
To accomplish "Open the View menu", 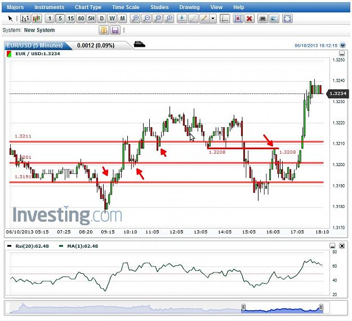I will (216, 7).
